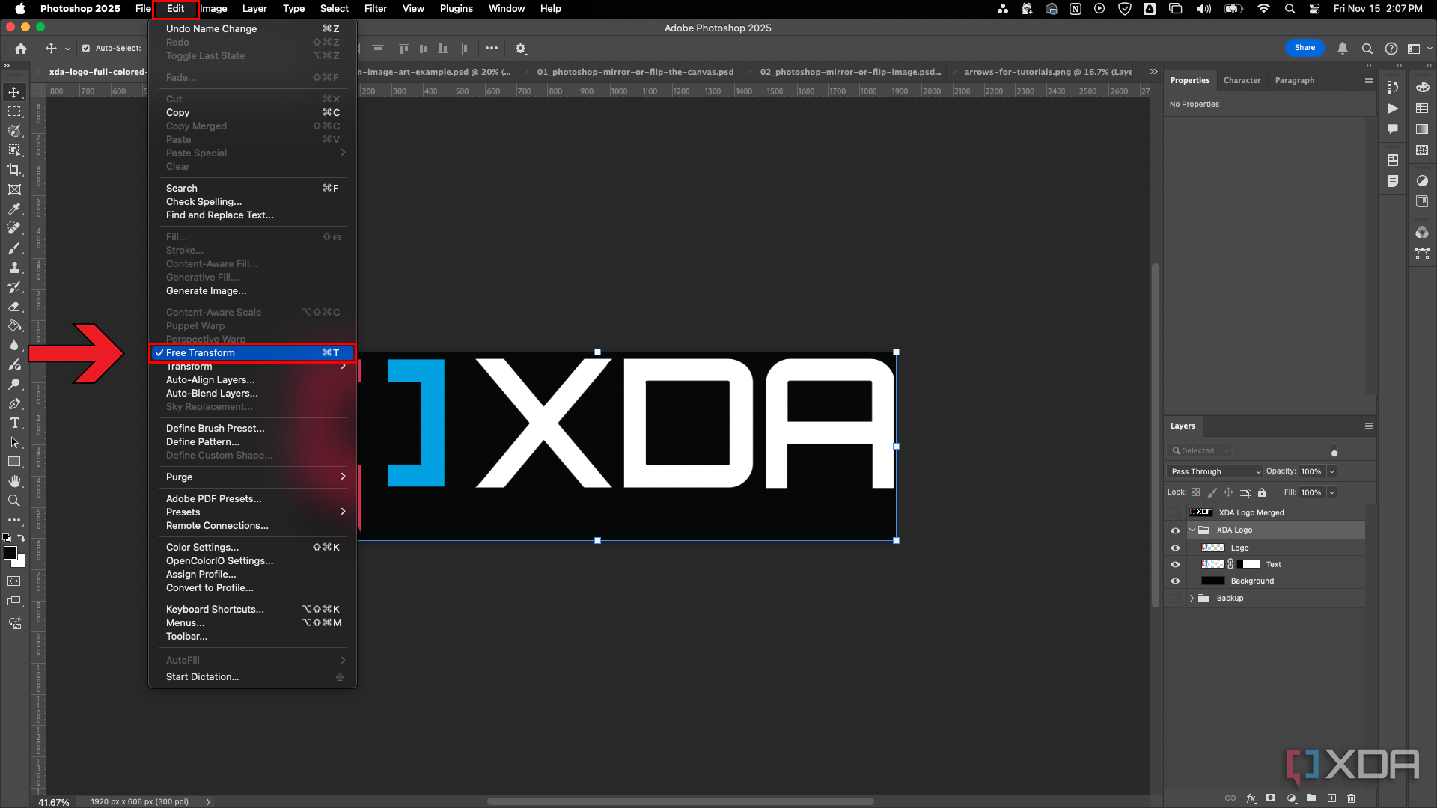Image resolution: width=1437 pixels, height=808 pixels.
Task: Toggle layer filtering switch
Action: tap(1334, 451)
